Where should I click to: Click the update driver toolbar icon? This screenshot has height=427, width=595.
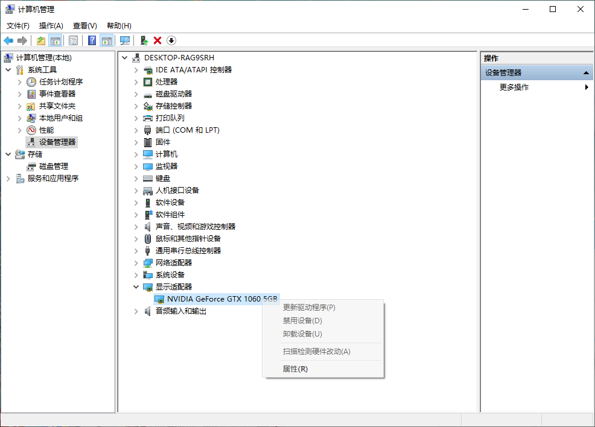point(144,40)
